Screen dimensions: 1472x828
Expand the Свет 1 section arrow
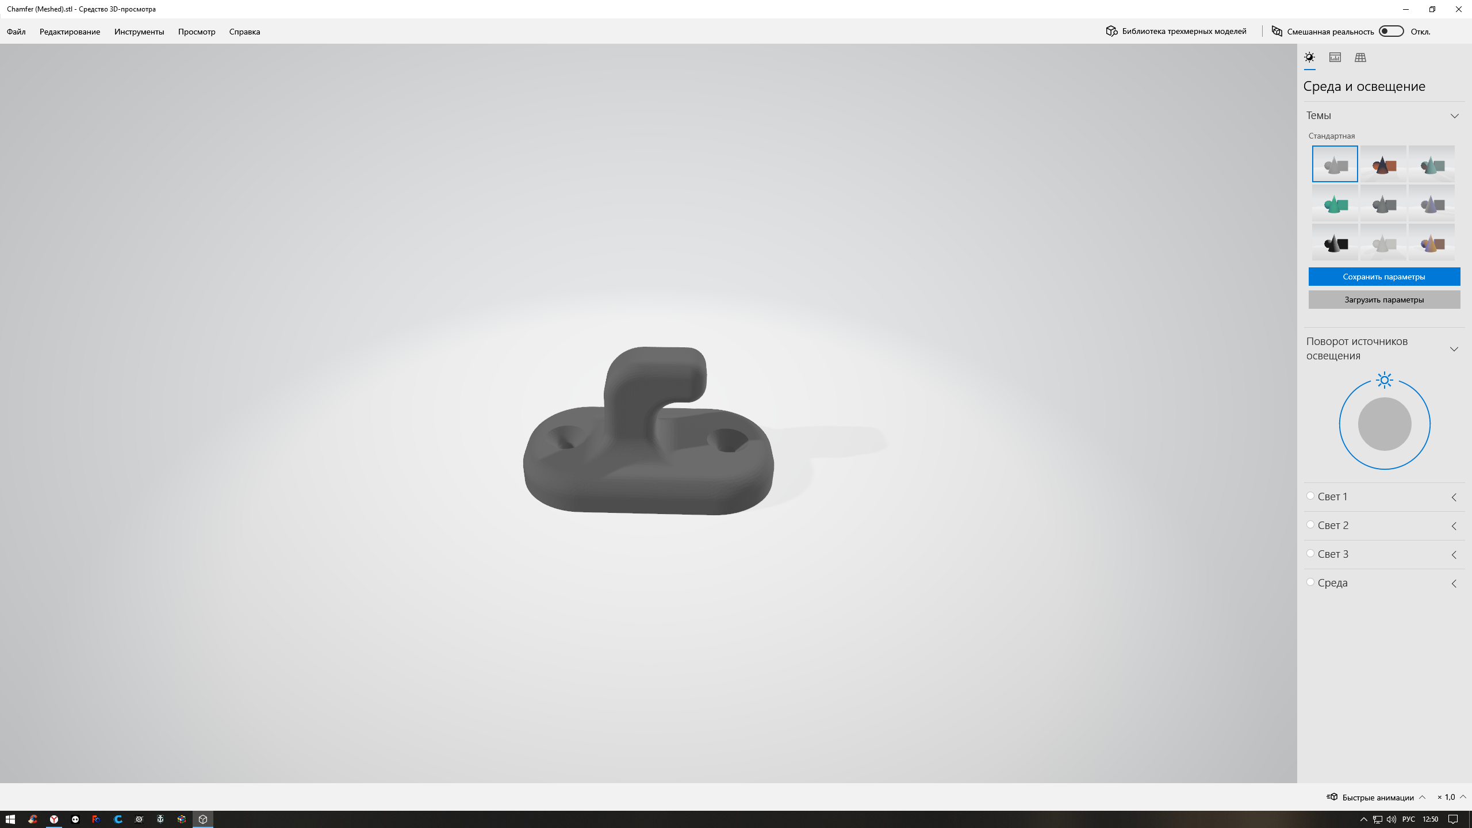coord(1454,497)
